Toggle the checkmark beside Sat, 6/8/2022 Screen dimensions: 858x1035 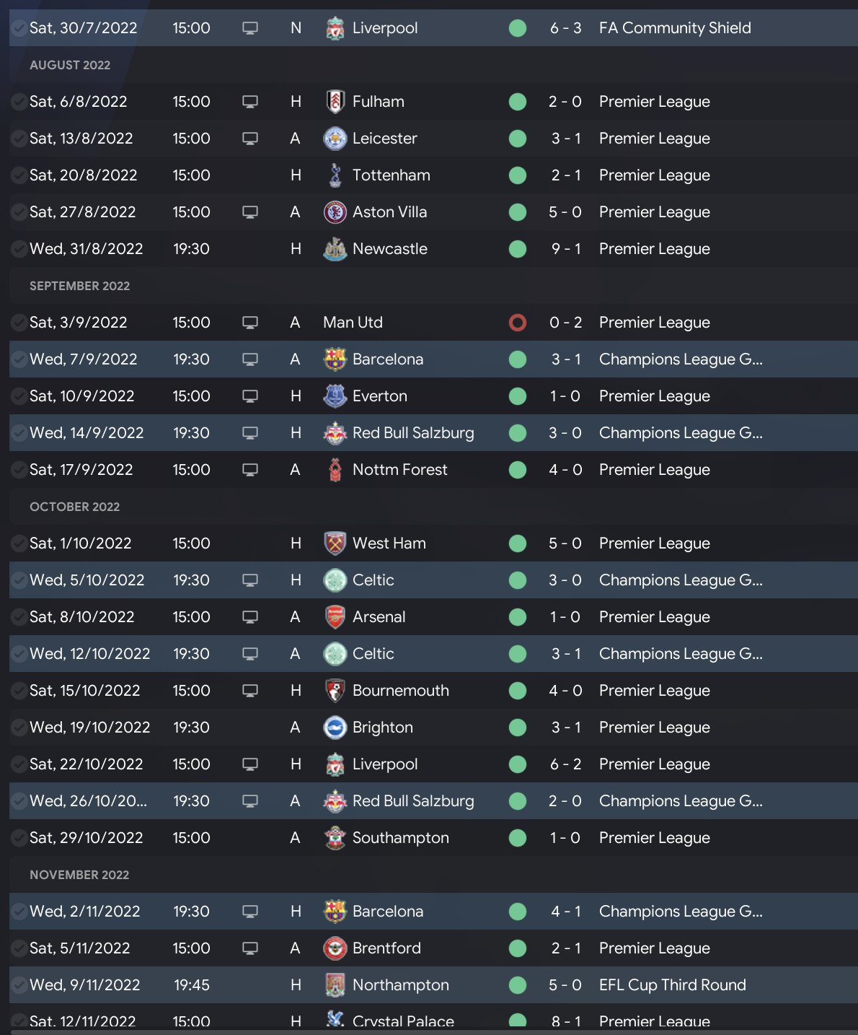tap(19, 102)
